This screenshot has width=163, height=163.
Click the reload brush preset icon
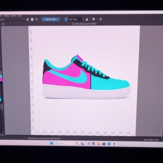pyautogui.click(x=37, y=19)
